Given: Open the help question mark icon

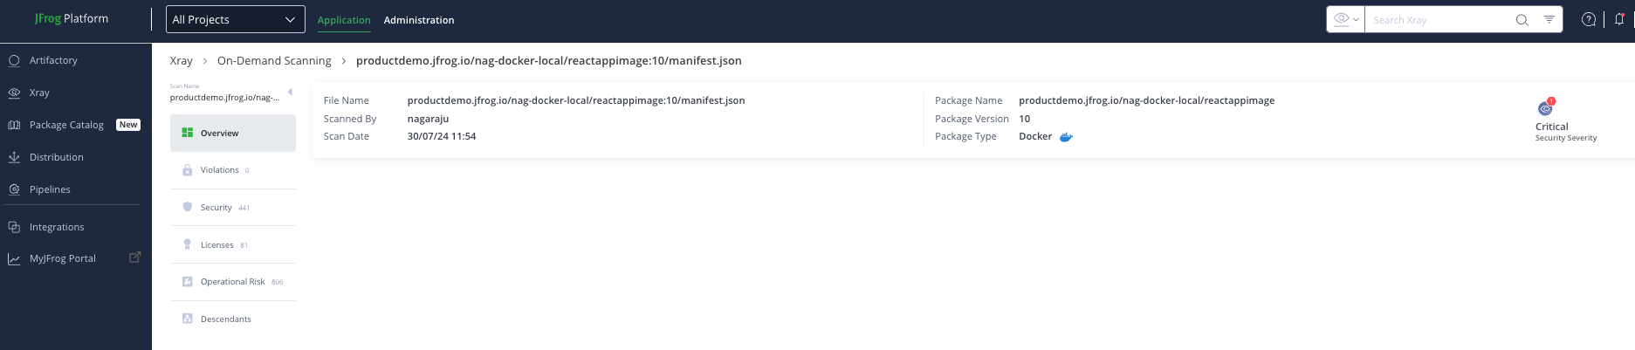Looking at the screenshot, I should [x=1589, y=19].
